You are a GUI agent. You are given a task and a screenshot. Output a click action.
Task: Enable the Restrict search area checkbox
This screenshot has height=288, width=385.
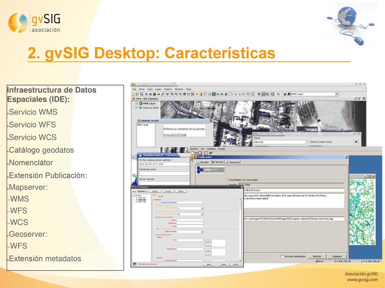(x=308, y=142)
